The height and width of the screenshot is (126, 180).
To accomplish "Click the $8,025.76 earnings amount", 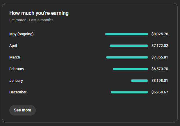I will (x=160, y=34).
